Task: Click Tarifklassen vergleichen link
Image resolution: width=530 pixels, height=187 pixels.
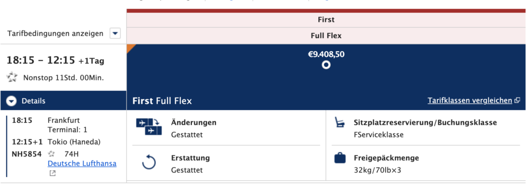Action: click(x=470, y=100)
